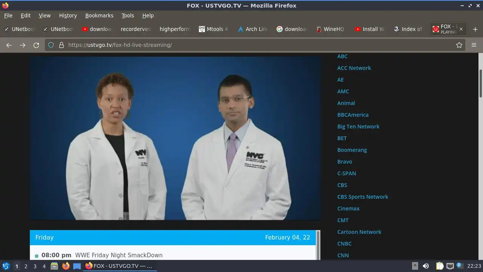The image size is (483, 272).
Task: Show site security padlock info
Action: coord(61,45)
